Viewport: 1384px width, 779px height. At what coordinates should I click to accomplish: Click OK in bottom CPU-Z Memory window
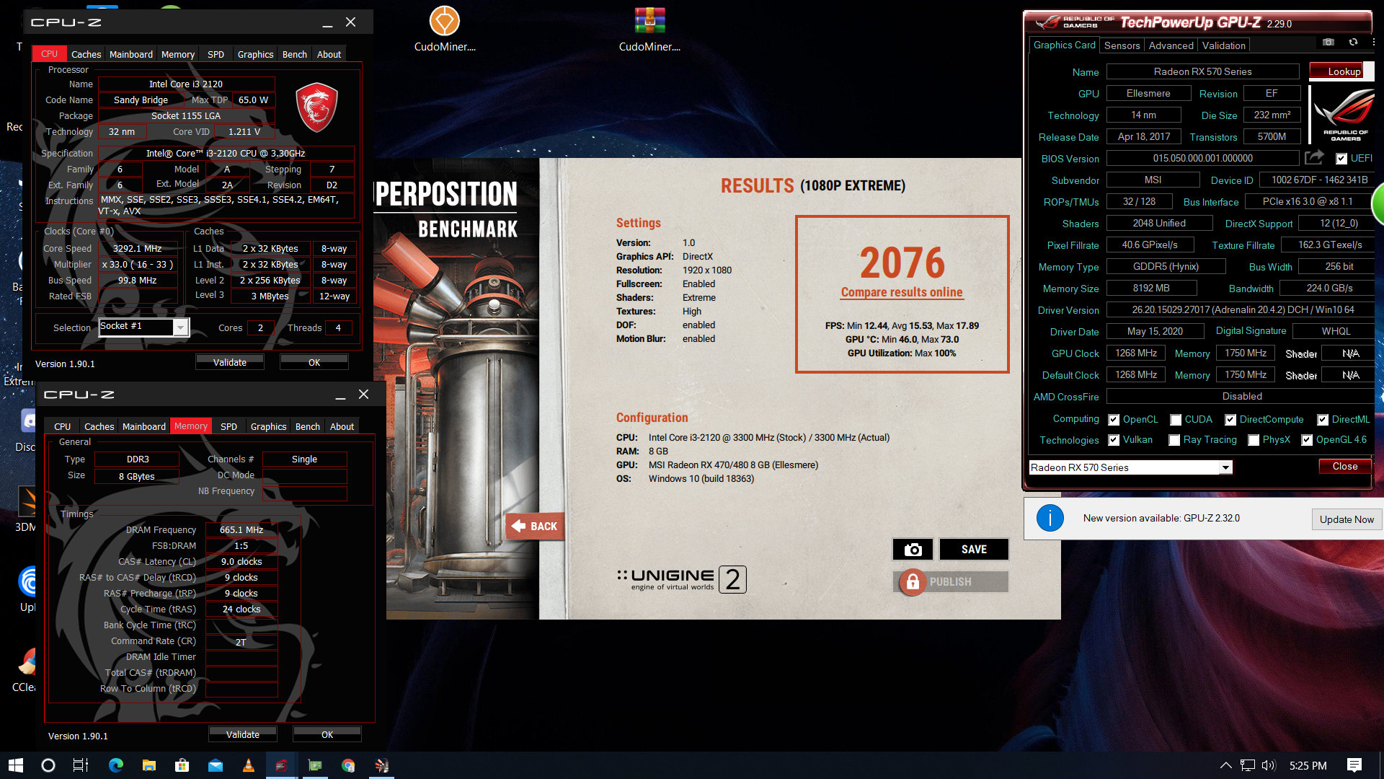click(327, 734)
